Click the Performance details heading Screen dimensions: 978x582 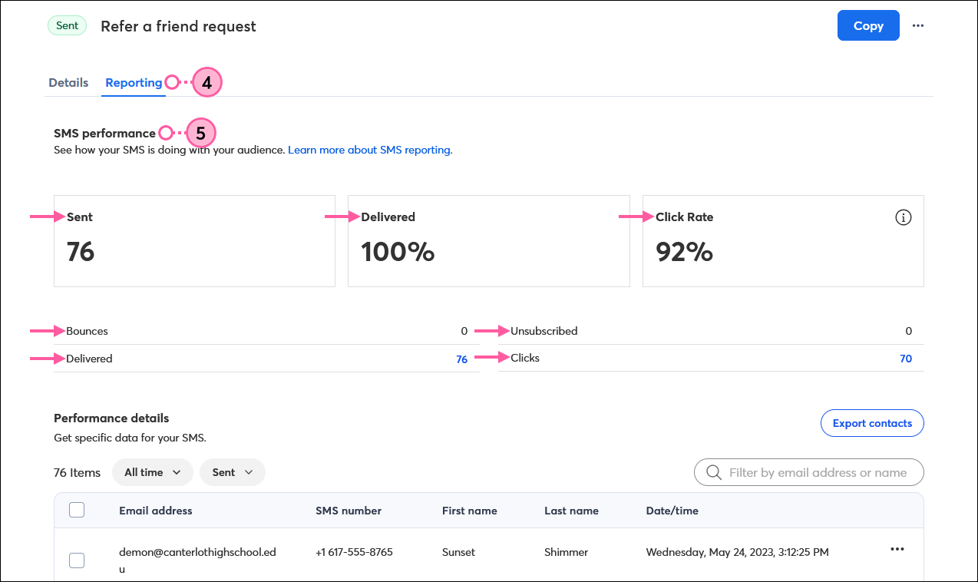111,418
